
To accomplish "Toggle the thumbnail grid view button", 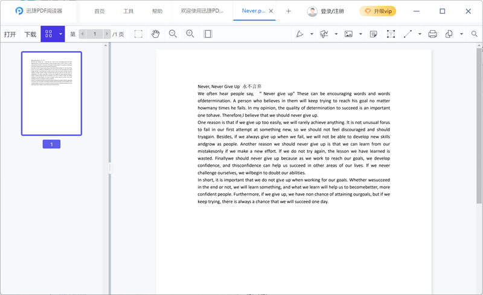I will [49, 34].
